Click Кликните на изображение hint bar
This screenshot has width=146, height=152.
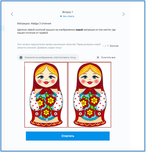(x=48, y=57)
